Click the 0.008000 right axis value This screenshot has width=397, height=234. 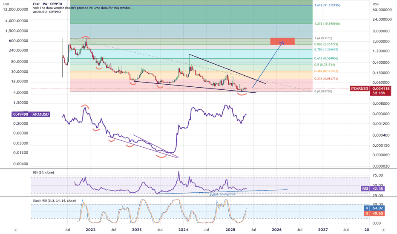[x=381, y=104]
